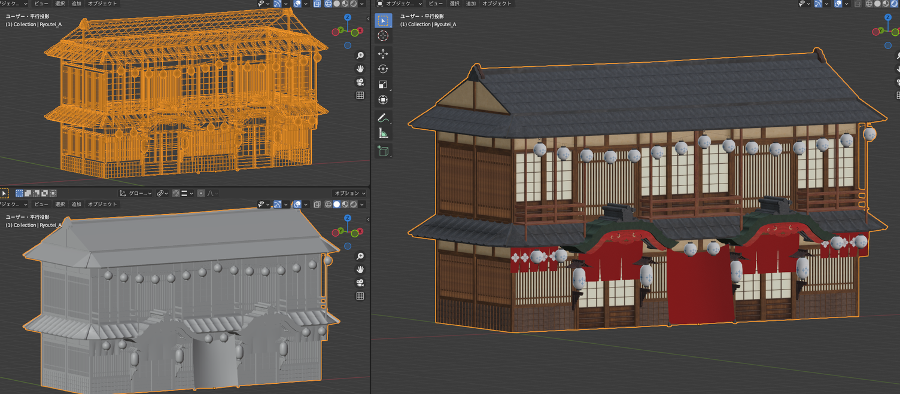Set selection mode to intersect icon
The width and height of the screenshot is (900, 394).
(x=53, y=193)
